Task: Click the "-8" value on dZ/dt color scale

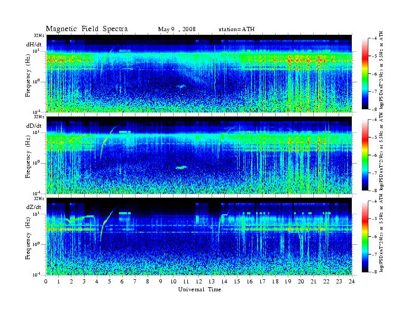Action: pyautogui.click(x=375, y=272)
